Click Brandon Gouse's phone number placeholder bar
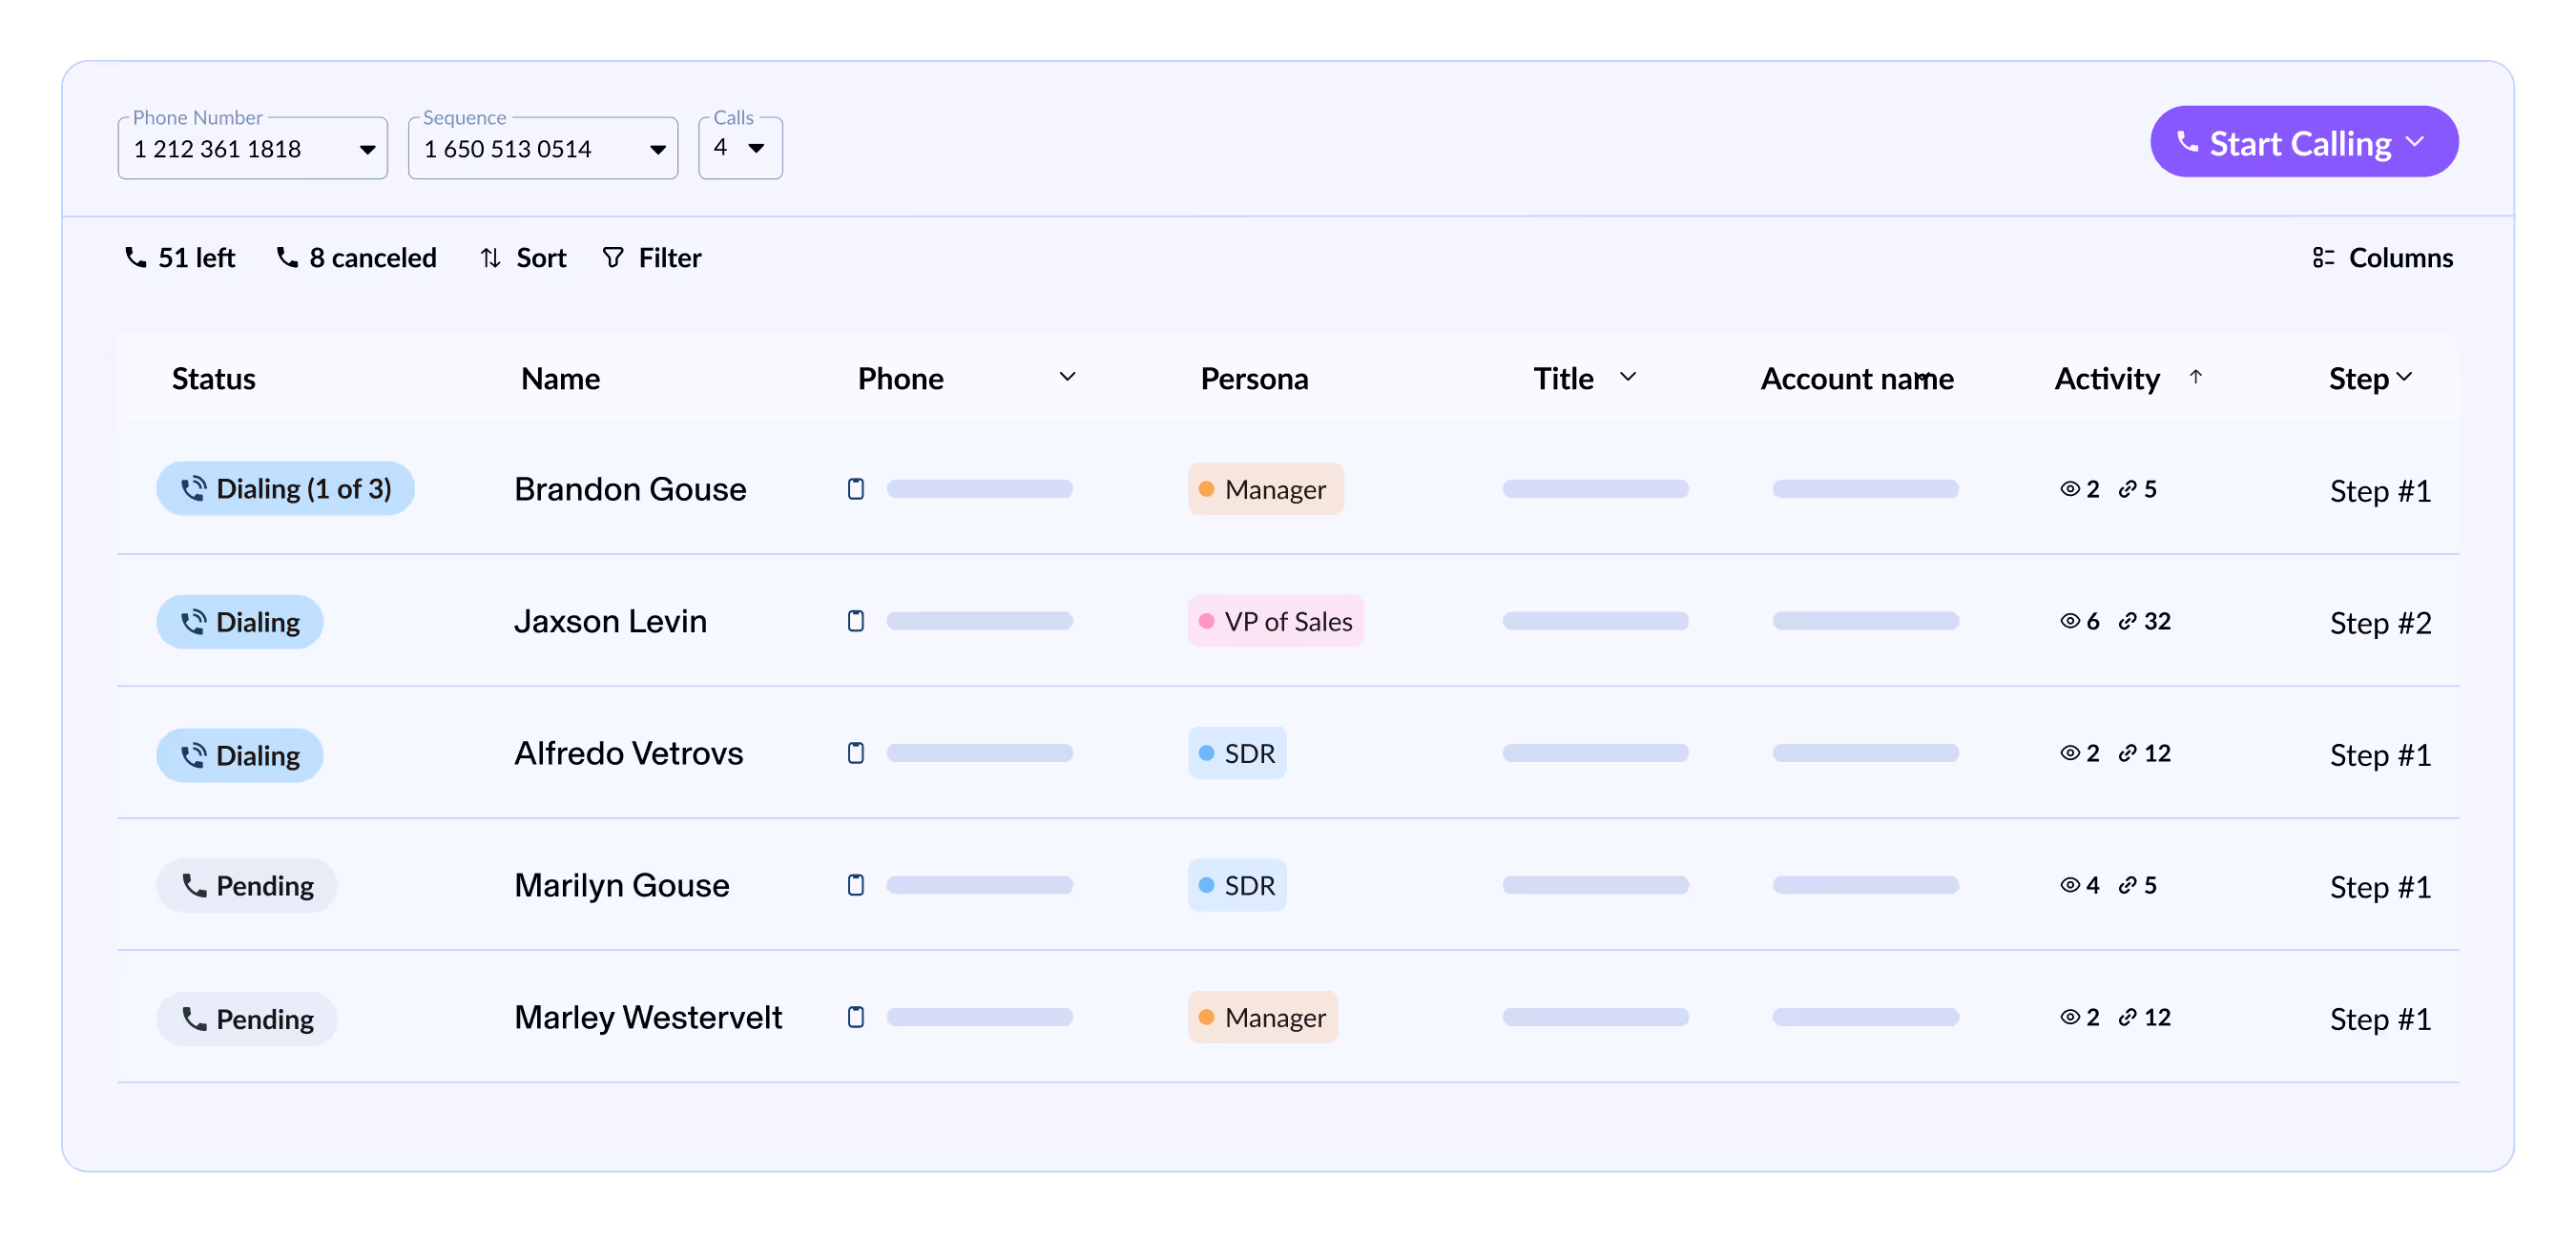 coord(980,489)
